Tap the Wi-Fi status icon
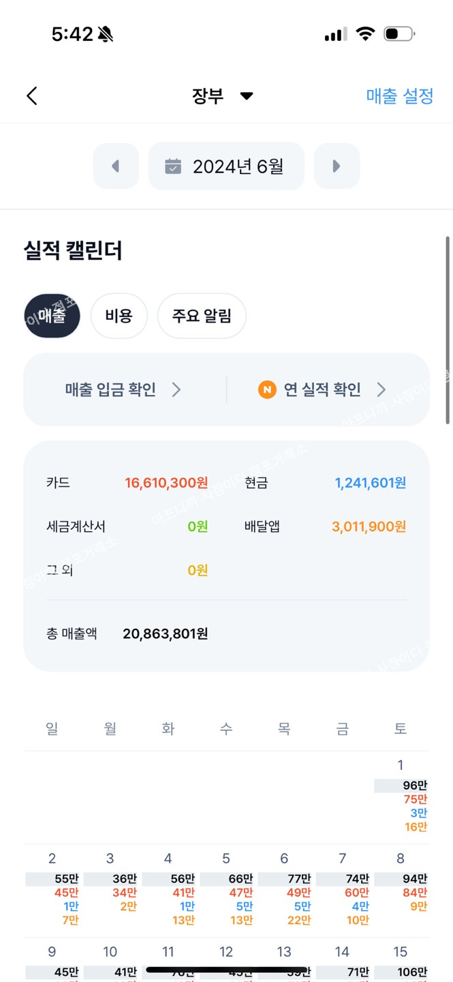 [x=366, y=34]
